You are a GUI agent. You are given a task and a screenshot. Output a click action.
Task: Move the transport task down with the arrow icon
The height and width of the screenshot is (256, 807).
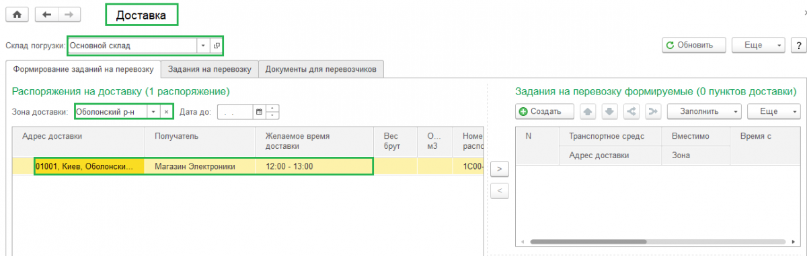coord(609,111)
